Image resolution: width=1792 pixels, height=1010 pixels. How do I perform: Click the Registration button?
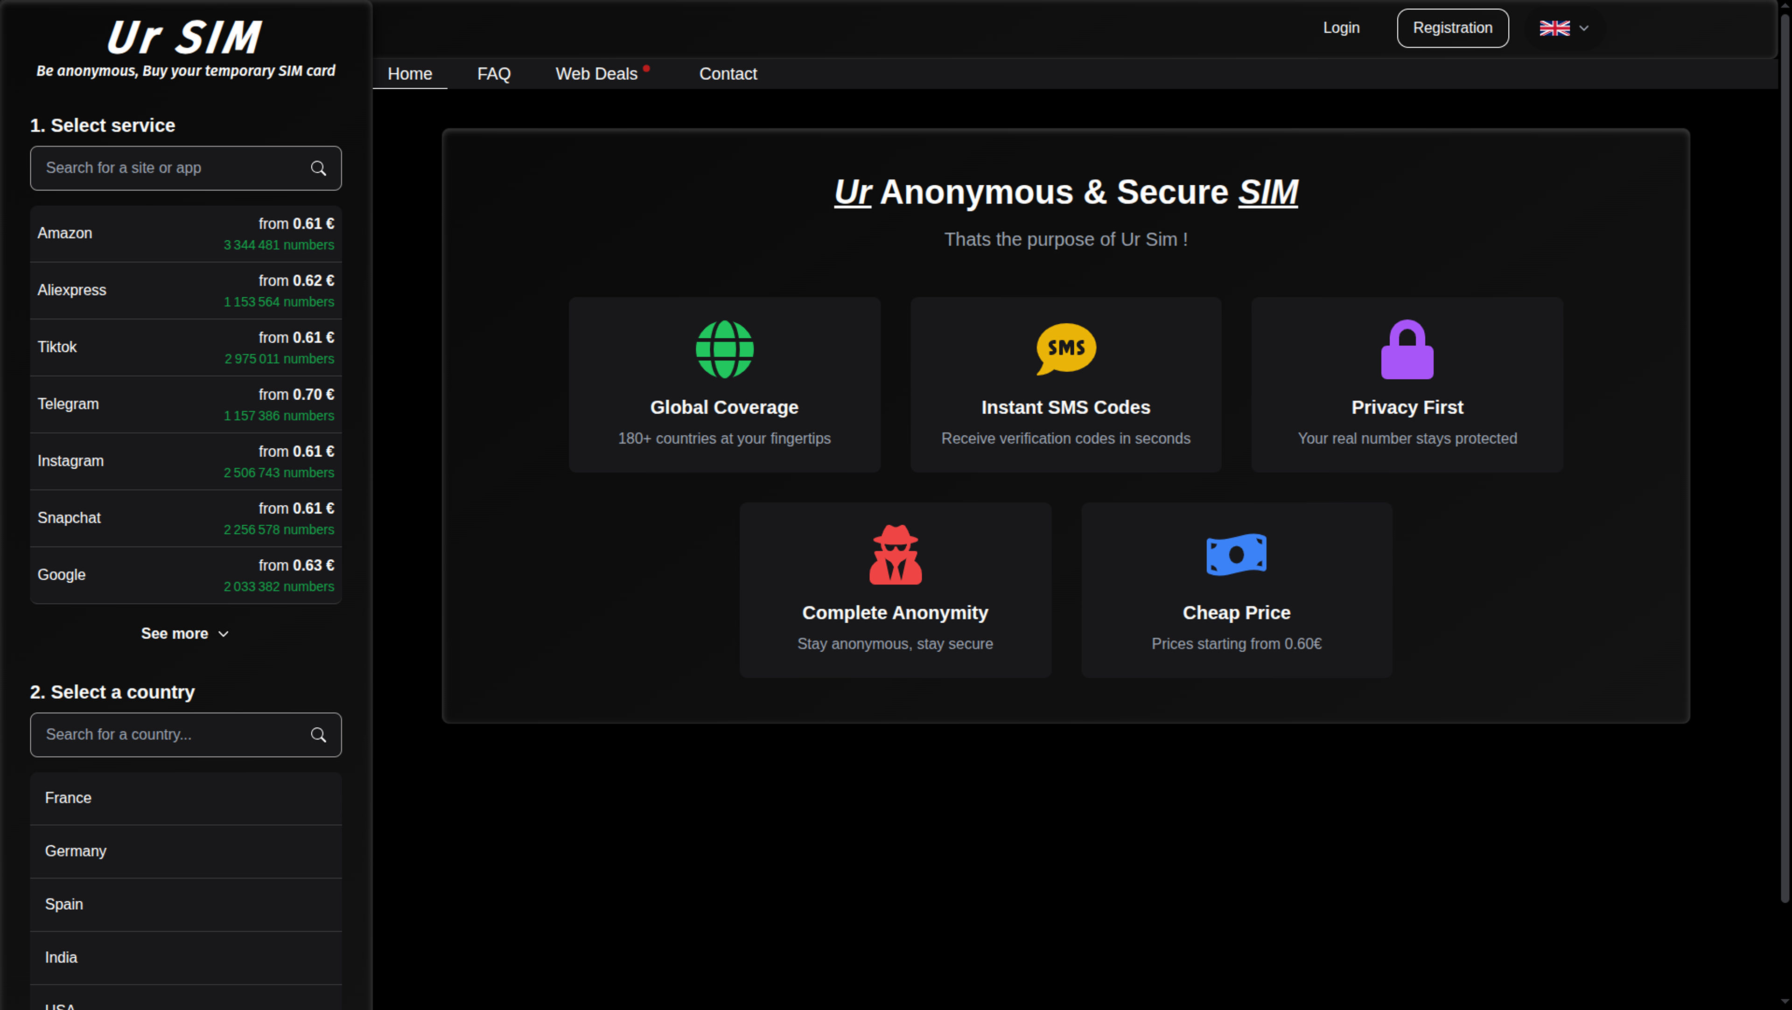[x=1453, y=28]
